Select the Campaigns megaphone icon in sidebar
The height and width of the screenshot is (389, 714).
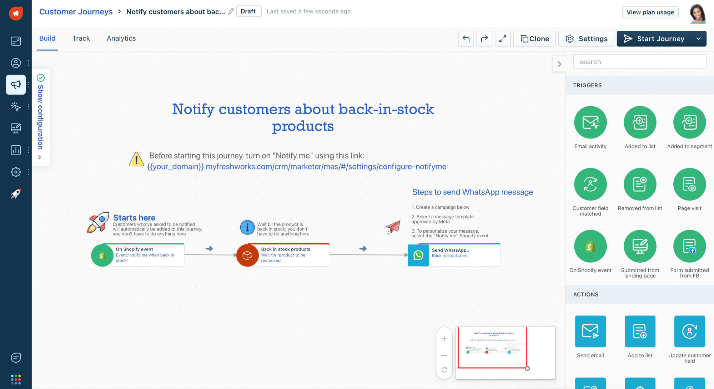tap(16, 85)
